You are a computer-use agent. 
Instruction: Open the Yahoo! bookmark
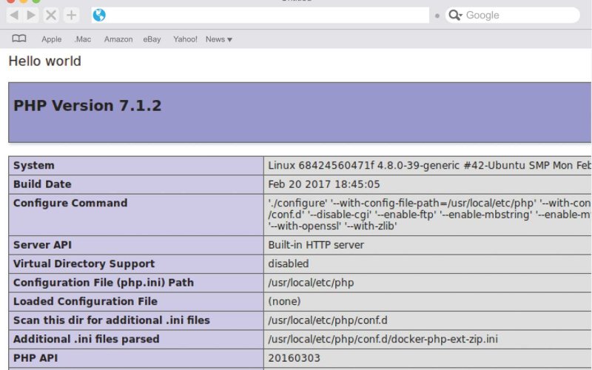185,39
